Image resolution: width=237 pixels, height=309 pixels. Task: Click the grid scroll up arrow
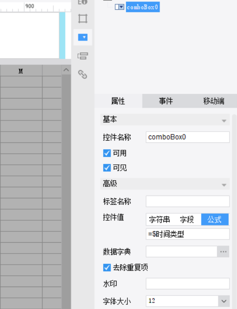[66, 70]
